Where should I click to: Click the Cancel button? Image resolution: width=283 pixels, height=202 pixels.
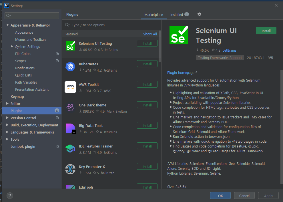point(244,196)
